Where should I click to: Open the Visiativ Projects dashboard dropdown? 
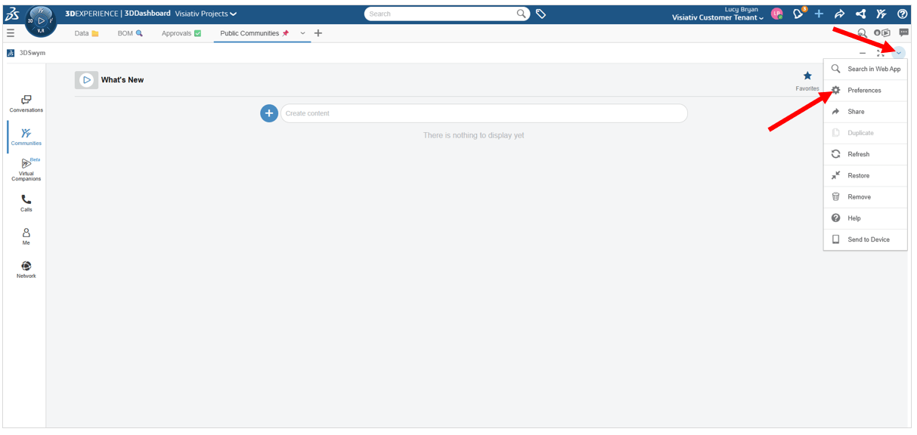(x=206, y=13)
